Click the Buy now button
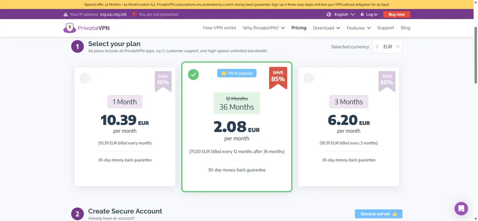478x221 pixels. (x=397, y=14)
